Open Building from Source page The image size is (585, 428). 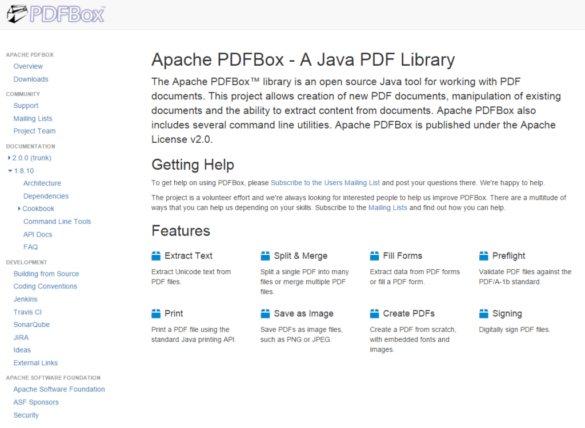pos(46,274)
